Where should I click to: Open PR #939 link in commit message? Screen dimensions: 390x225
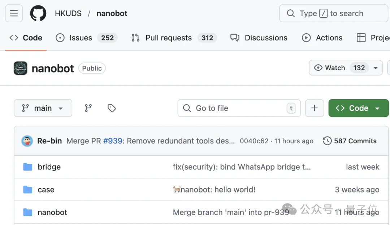pos(113,141)
